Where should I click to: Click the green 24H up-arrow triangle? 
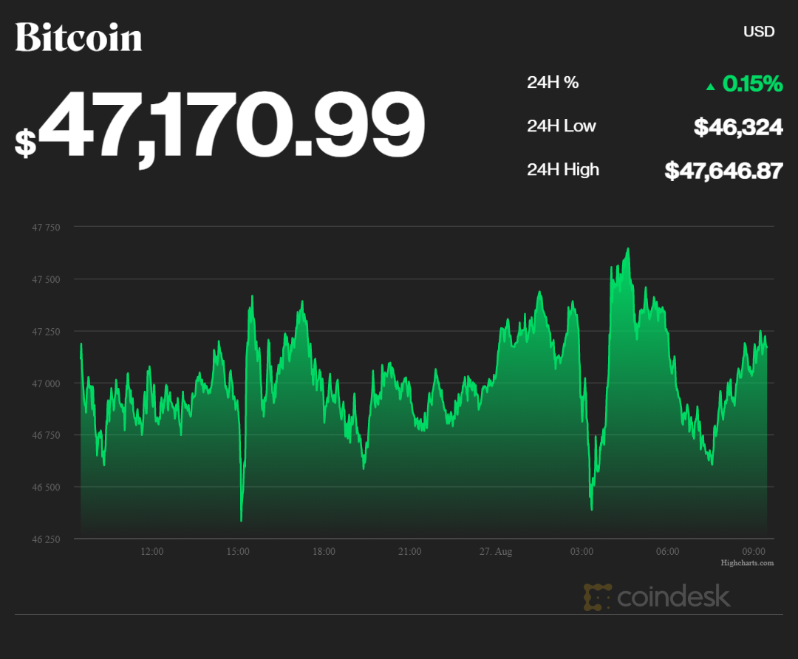[x=710, y=86]
